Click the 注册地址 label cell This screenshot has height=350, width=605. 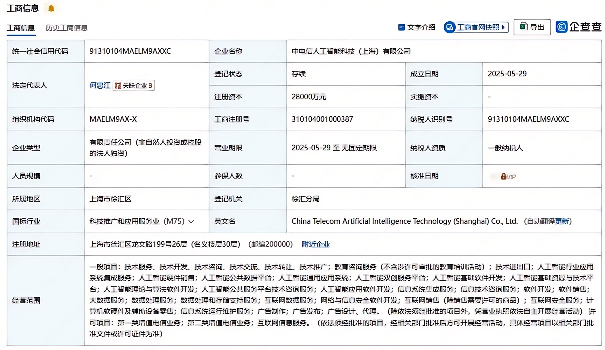[x=46, y=244]
